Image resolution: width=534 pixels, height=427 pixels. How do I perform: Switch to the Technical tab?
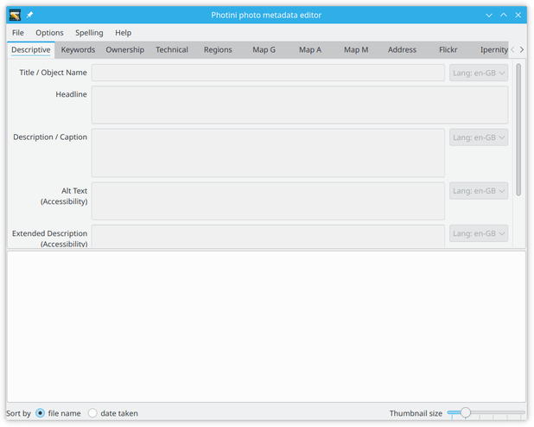pyautogui.click(x=172, y=50)
